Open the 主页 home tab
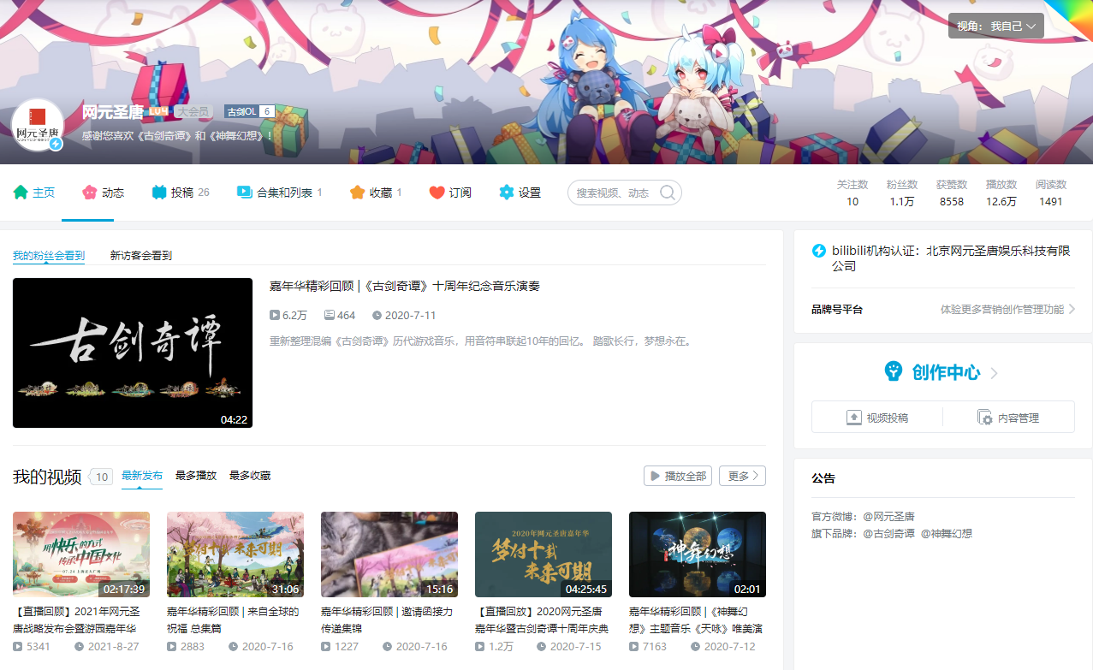Image resolution: width=1093 pixels, height=670 pixels. (34, 193)
